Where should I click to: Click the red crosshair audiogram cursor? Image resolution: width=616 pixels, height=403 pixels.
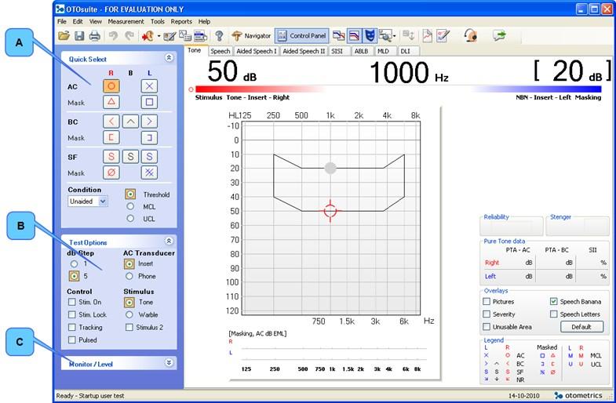330,211
